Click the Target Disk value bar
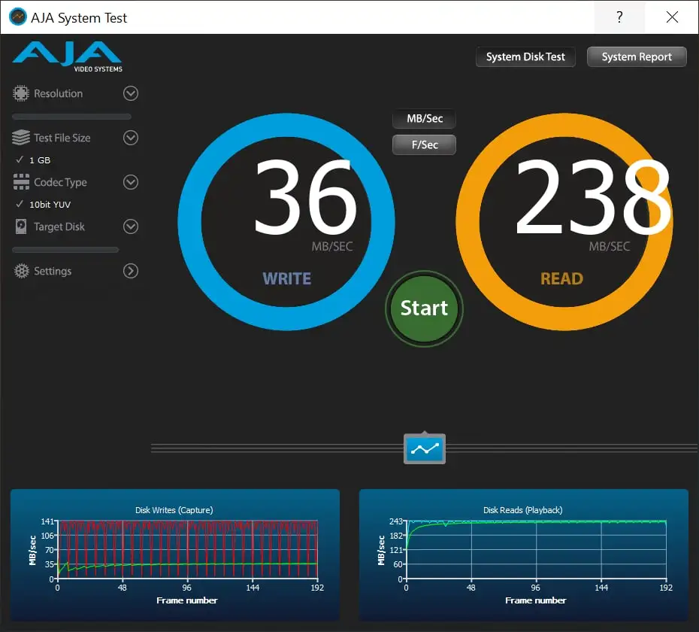 65,250
